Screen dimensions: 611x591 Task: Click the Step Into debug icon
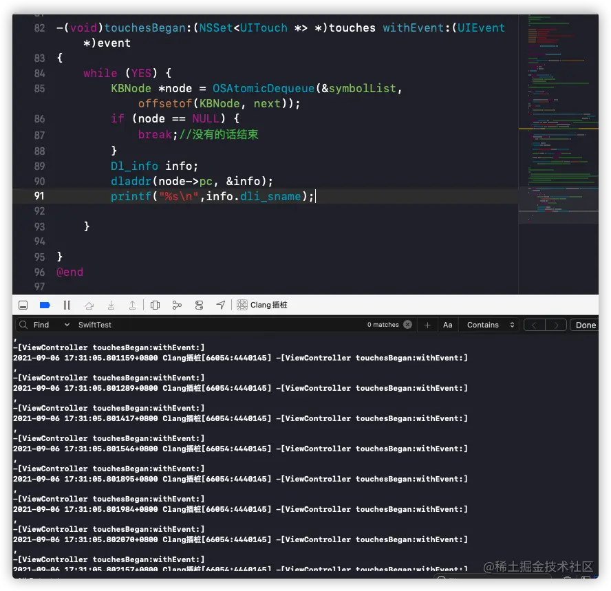click(111, 305)
